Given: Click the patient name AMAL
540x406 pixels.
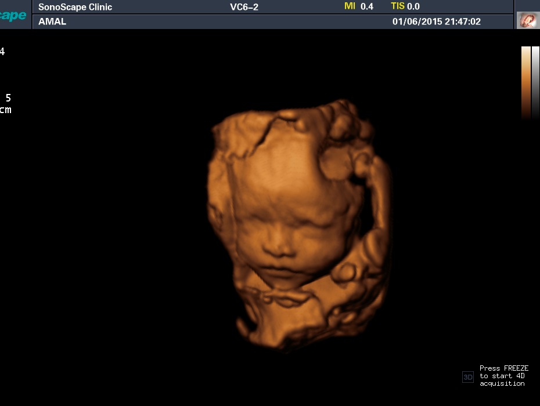Looking at the screenshot, I should tap(52, 21).
